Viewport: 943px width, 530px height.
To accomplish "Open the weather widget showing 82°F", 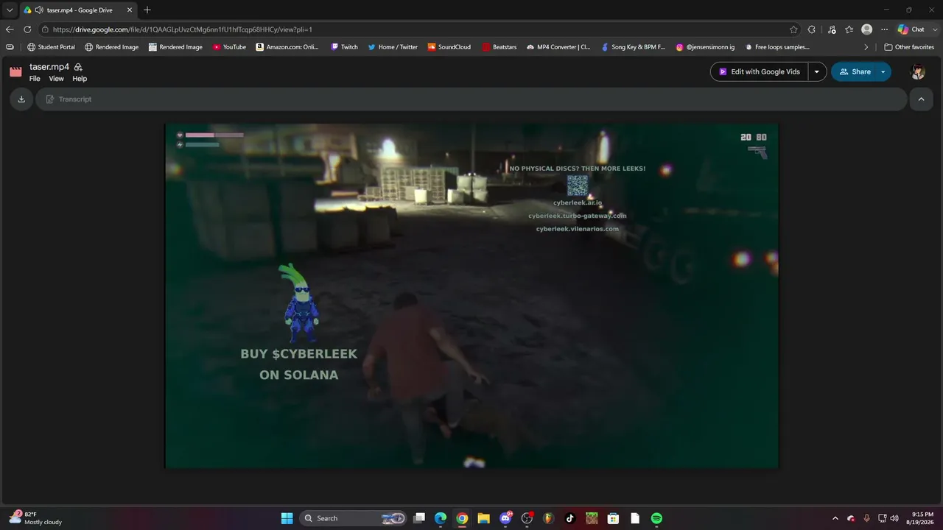I will tap(35, 518).
